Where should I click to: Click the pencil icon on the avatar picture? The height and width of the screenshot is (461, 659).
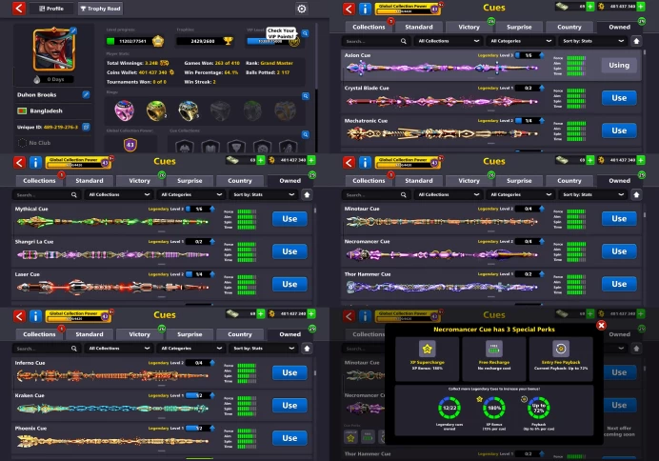(73, 30)
